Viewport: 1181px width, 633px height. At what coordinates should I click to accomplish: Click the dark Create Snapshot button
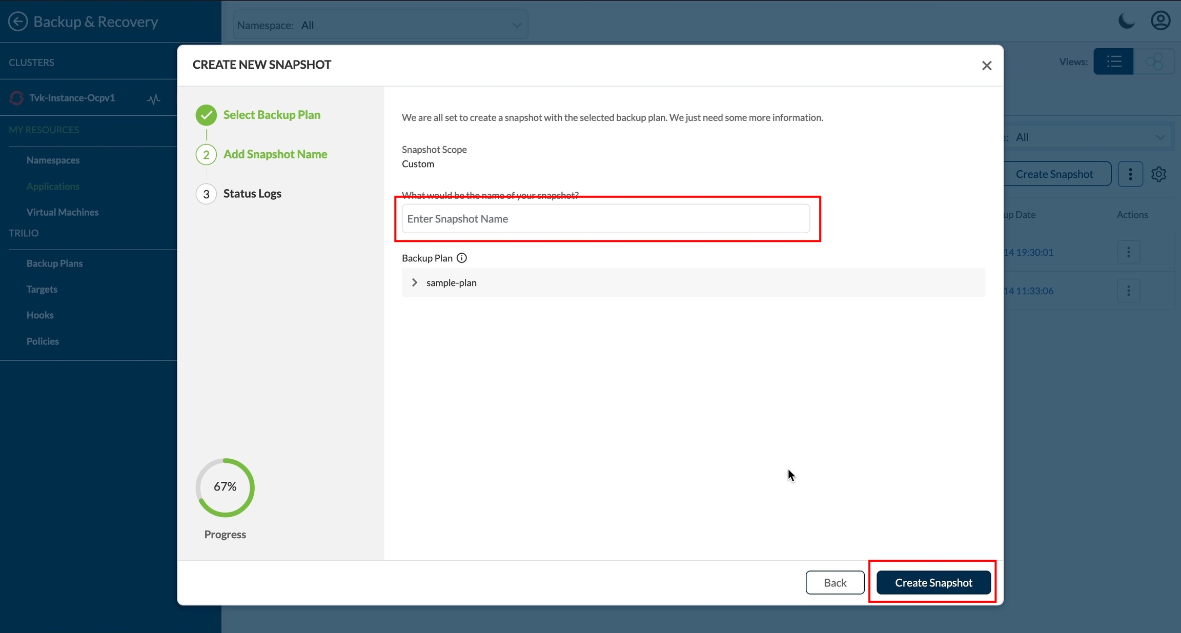coord(933,582)
